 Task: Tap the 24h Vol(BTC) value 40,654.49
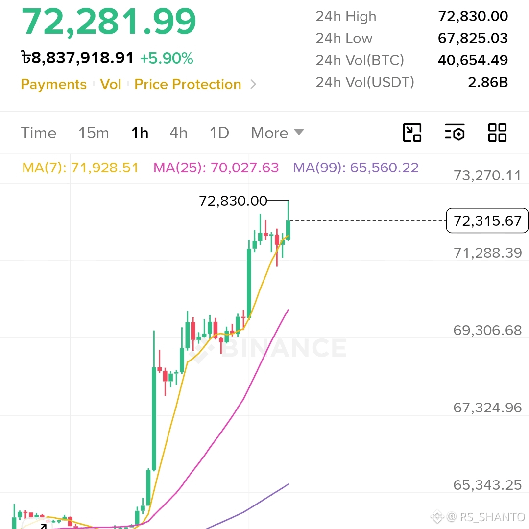(473, 60)
